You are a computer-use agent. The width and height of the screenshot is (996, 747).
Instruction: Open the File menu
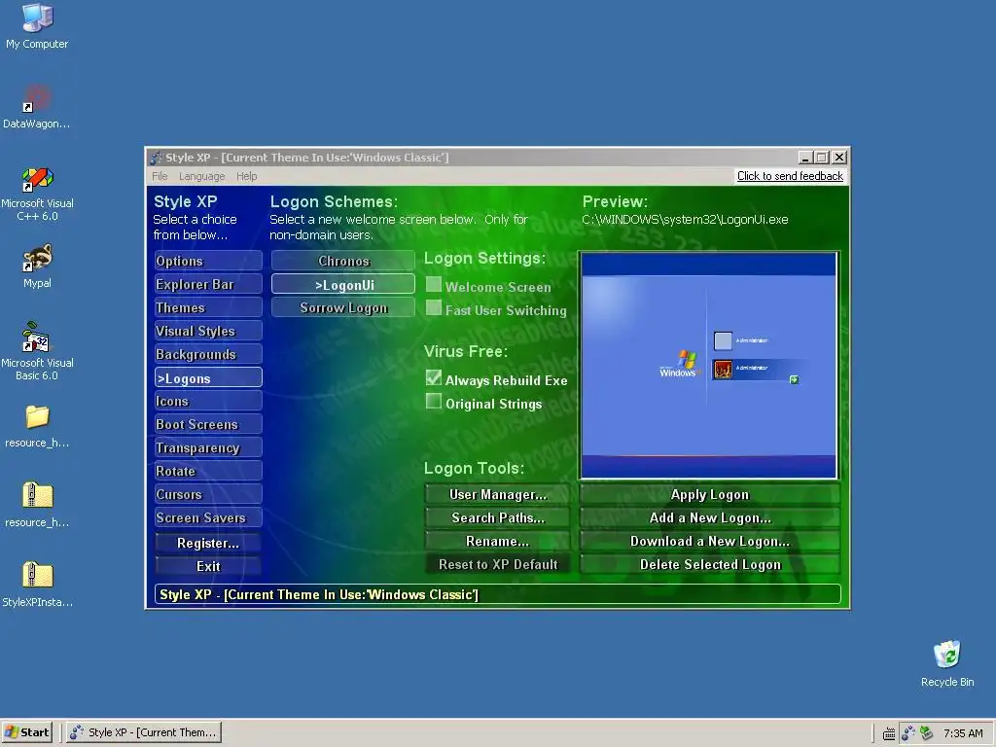(x=160, y=176)
